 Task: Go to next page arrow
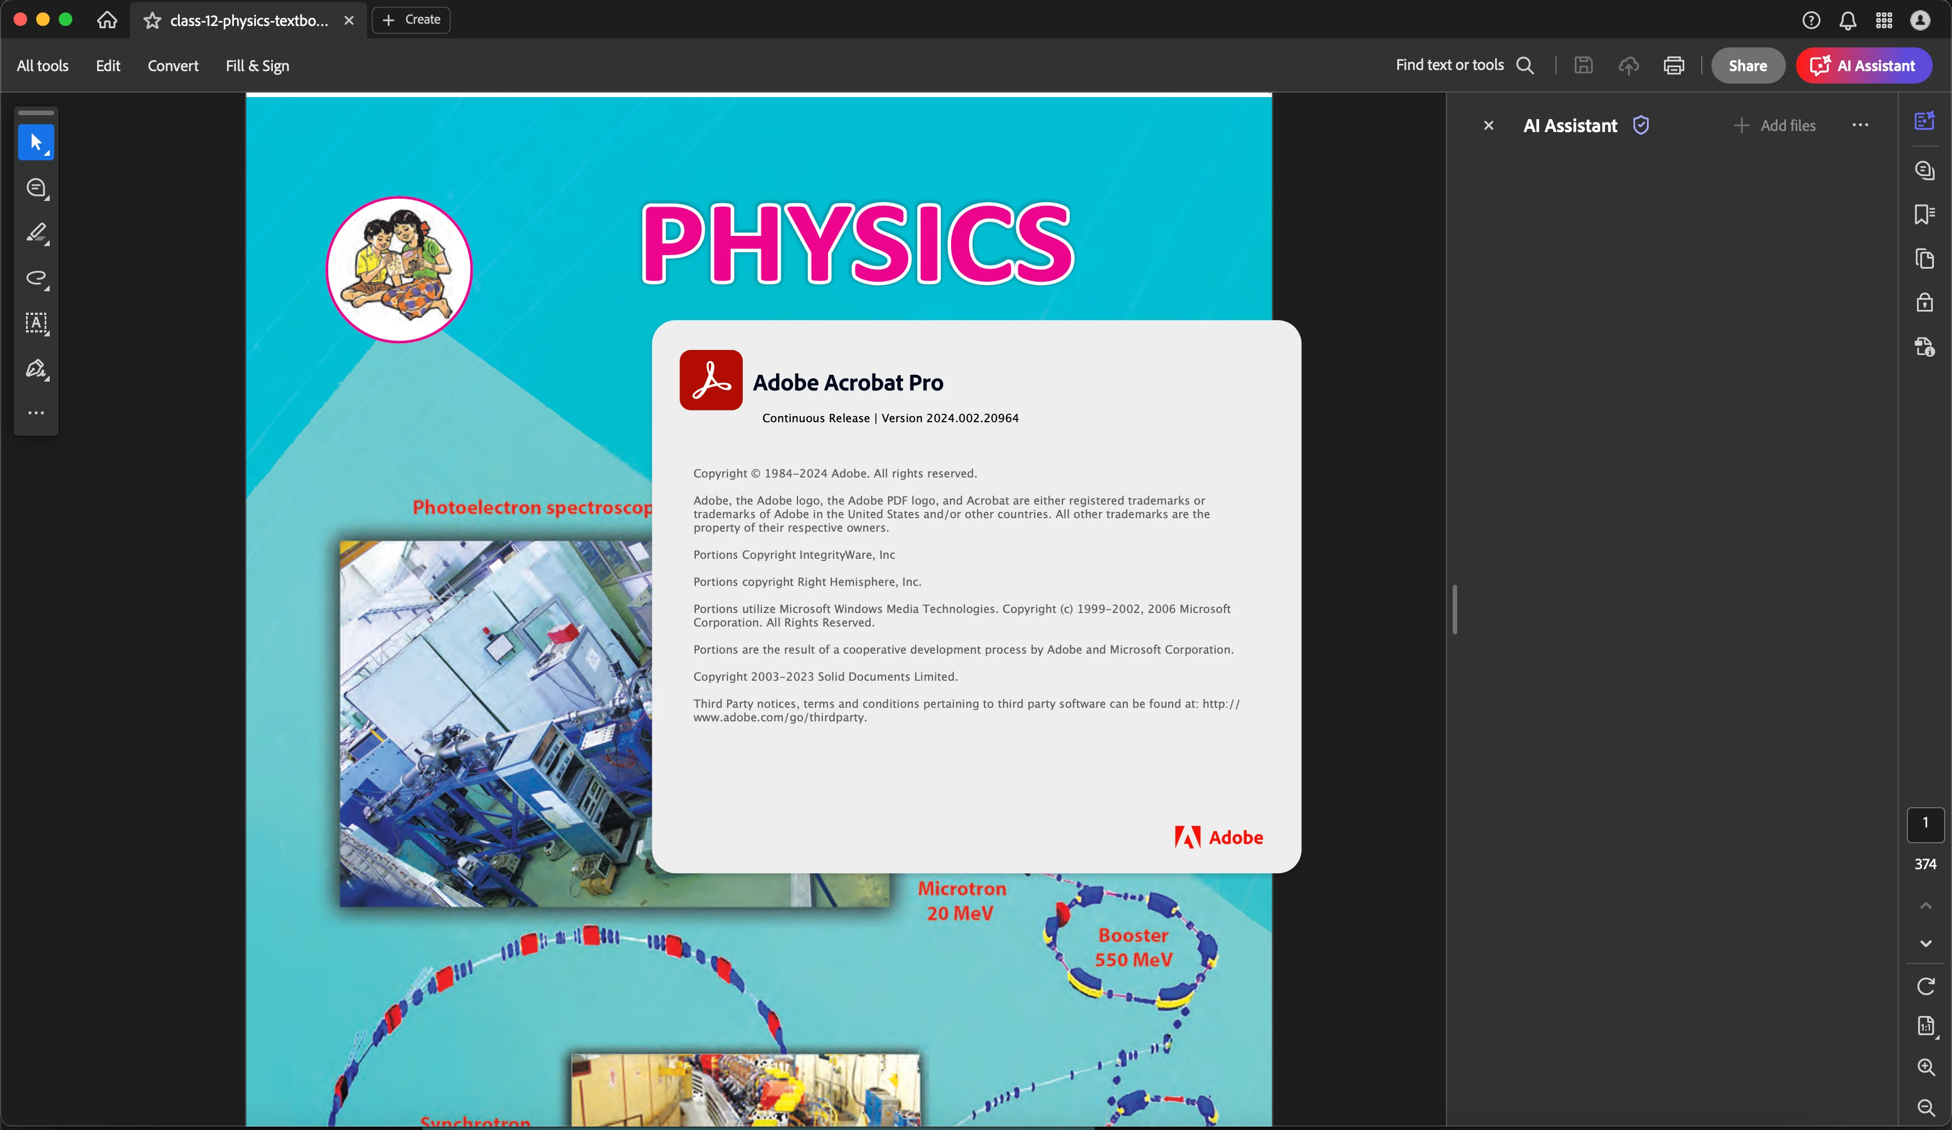[x=1925, y=944]
